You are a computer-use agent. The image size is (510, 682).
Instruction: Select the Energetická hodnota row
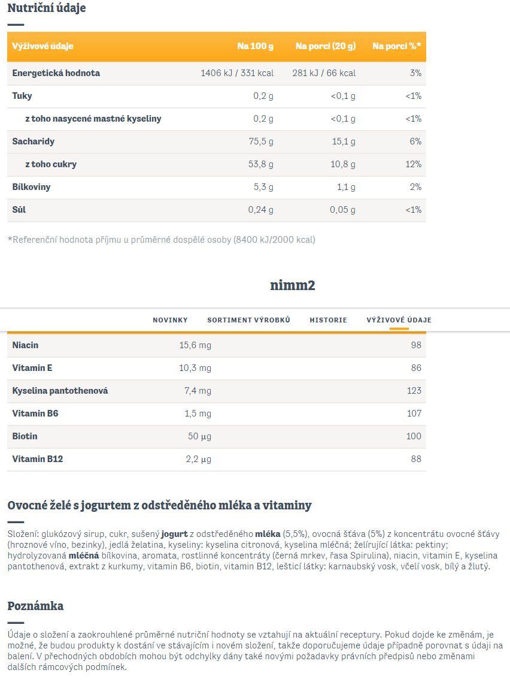(x=216, y=73)
